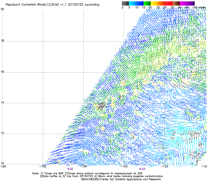Click the magenta 40-45 knots legend swatch
Viewport: 207px width, 181px height.
click(x=184, y=3)
